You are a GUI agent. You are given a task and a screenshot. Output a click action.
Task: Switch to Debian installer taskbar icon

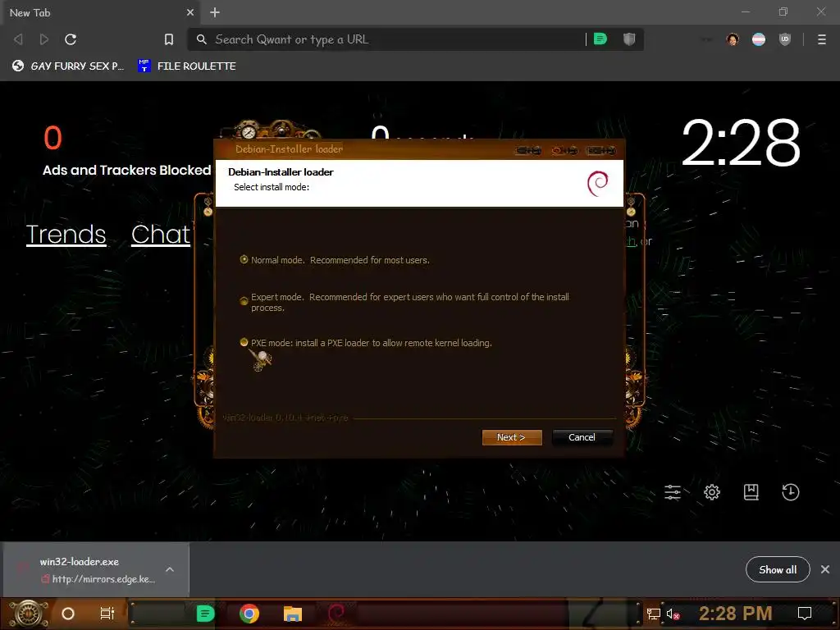(336, 614)
